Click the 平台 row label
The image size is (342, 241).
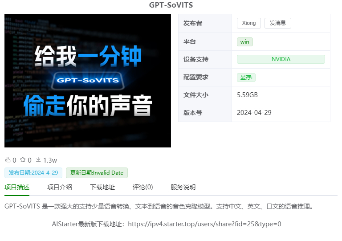click(190, 41)
